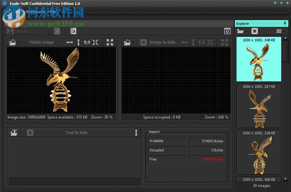Screen dimensions: 291x192
Task: Open the Help menu
Action: click(52, 12)
